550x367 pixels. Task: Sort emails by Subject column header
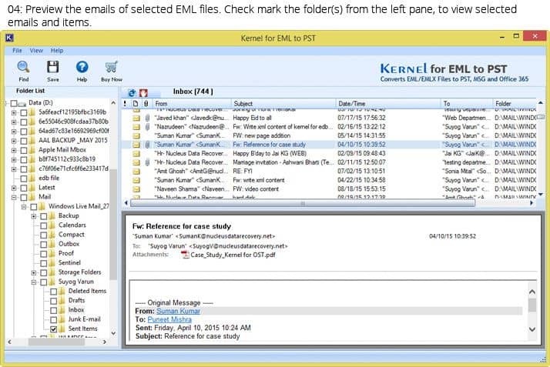tap(283, 103)
